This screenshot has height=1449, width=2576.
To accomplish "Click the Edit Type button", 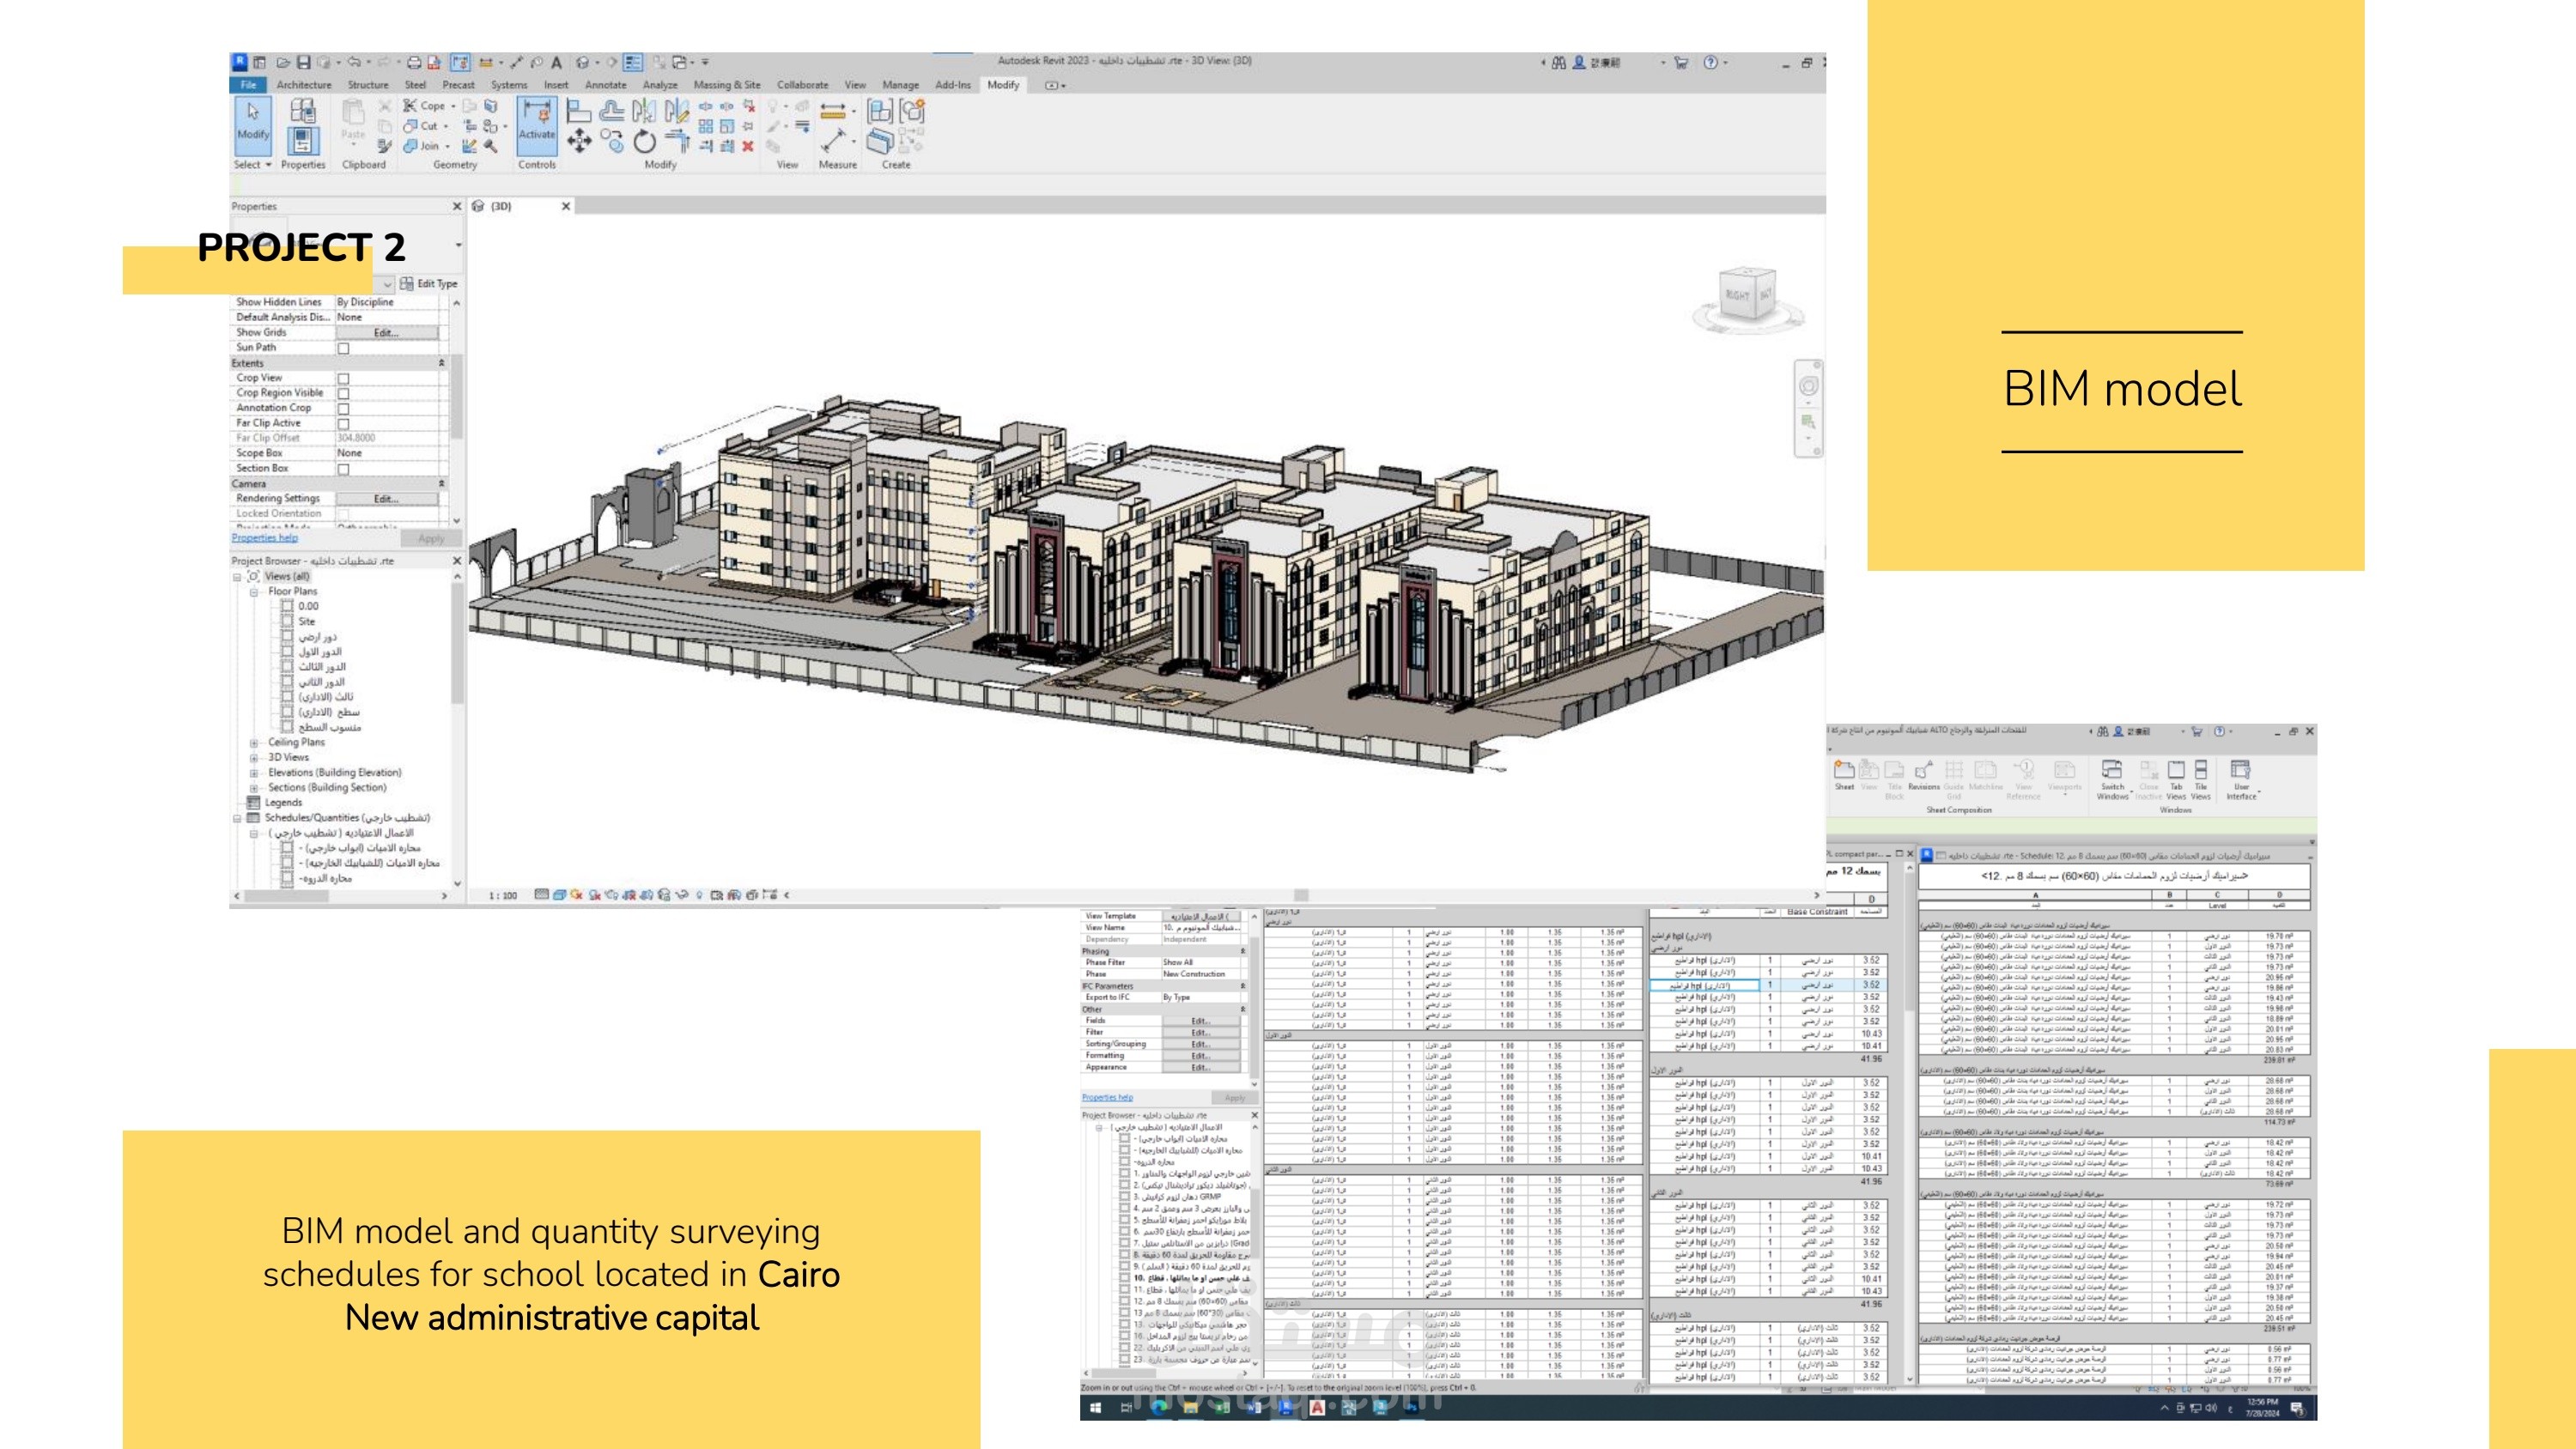I will 428,283.
